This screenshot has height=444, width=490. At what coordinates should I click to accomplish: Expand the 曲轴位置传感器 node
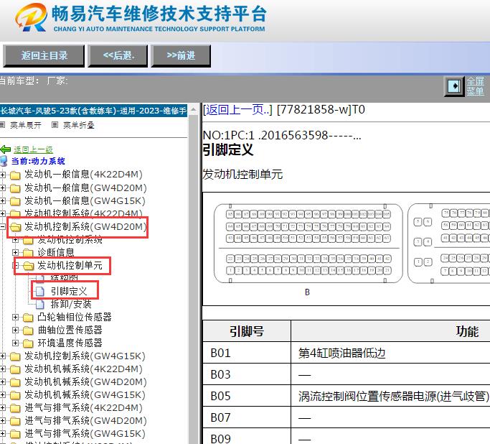[15, 330]
